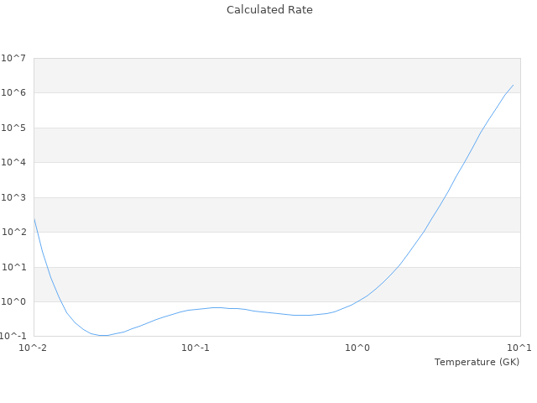537x403 pixels.
Task: Click the curve's starting point at left edge
Action: click(34, 219)
